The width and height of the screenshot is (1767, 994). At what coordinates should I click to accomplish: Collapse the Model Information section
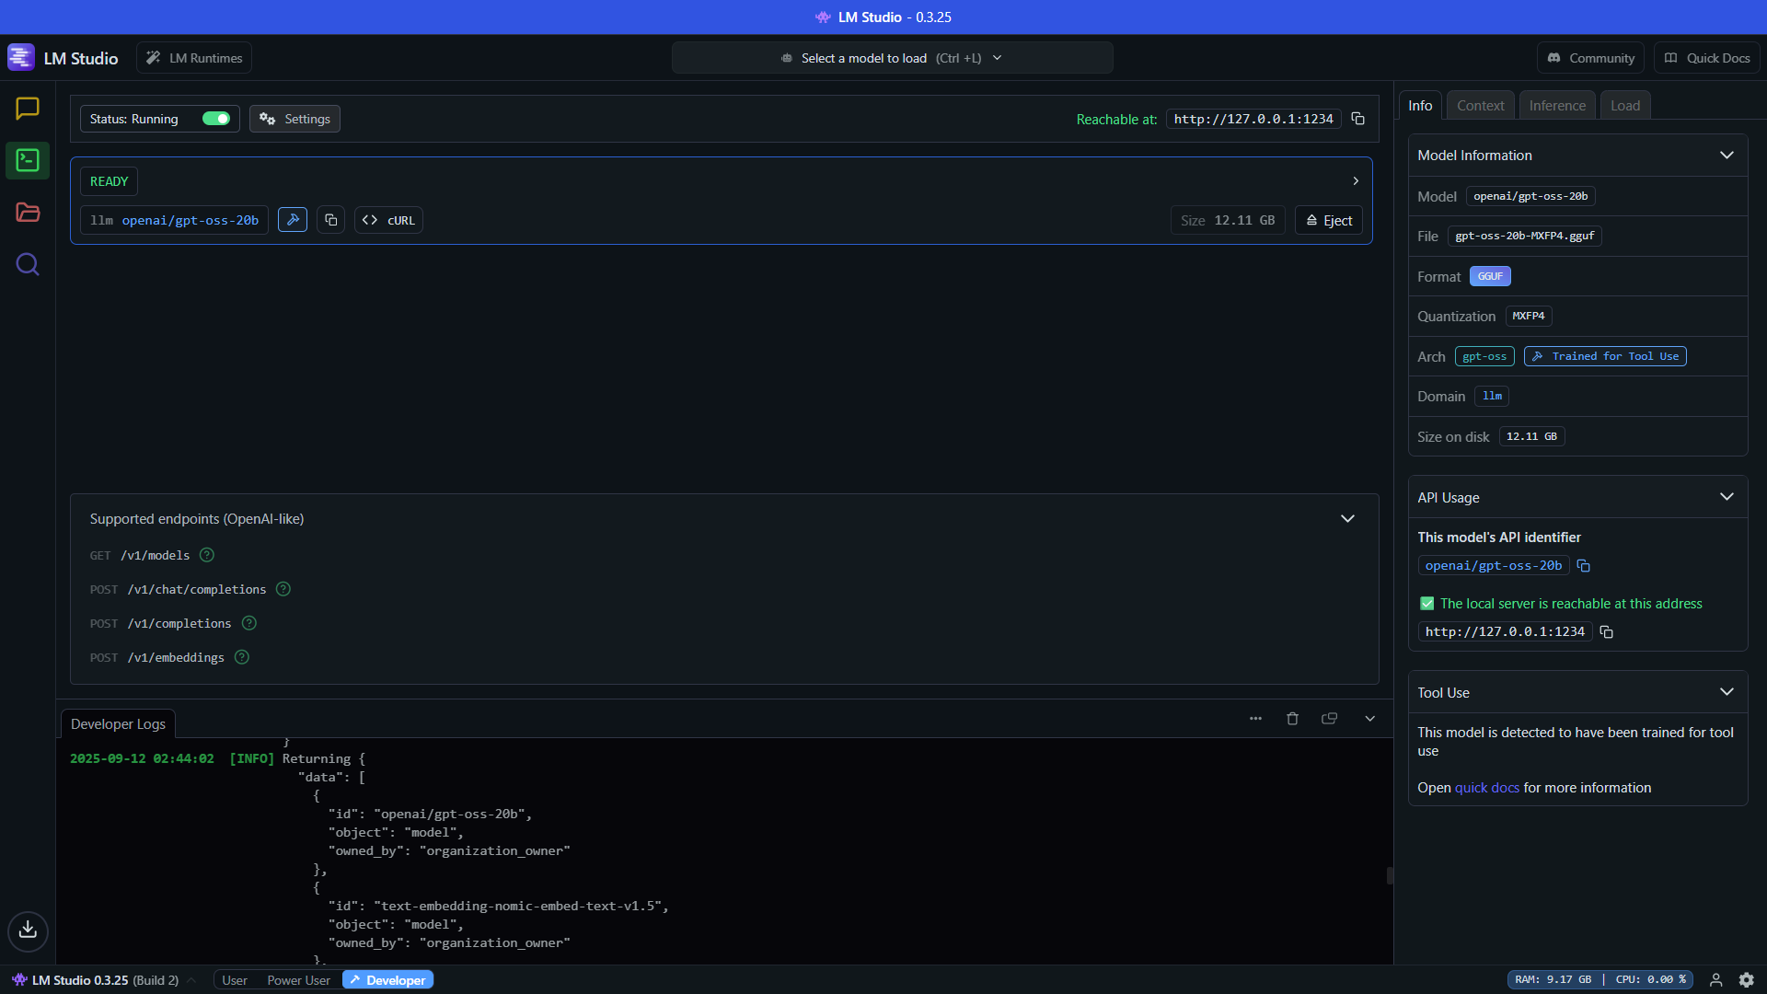(x=1727, y=156)
